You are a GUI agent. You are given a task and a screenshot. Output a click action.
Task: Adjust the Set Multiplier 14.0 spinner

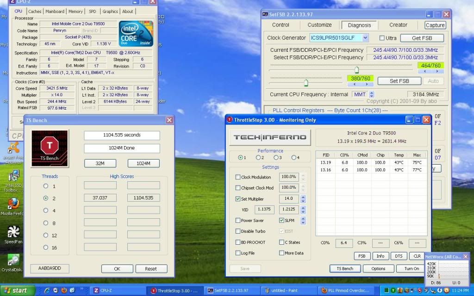click(303, 199)
